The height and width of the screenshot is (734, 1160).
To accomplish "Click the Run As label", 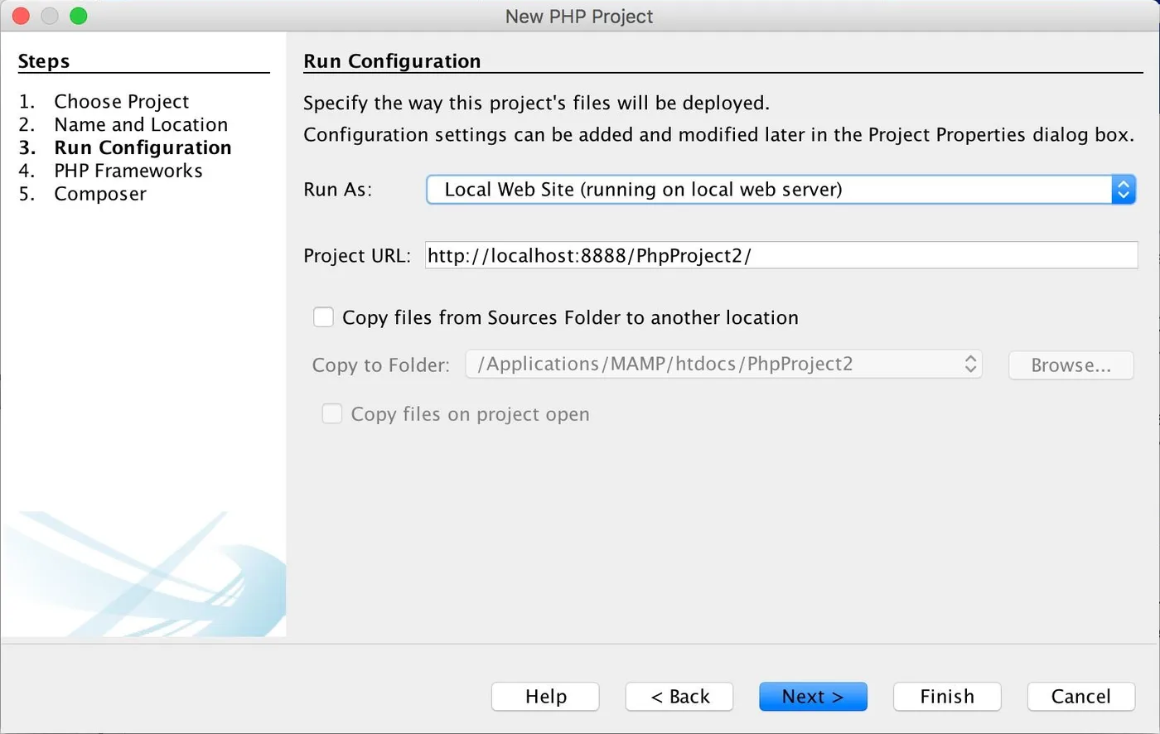I will coord(338,190).
